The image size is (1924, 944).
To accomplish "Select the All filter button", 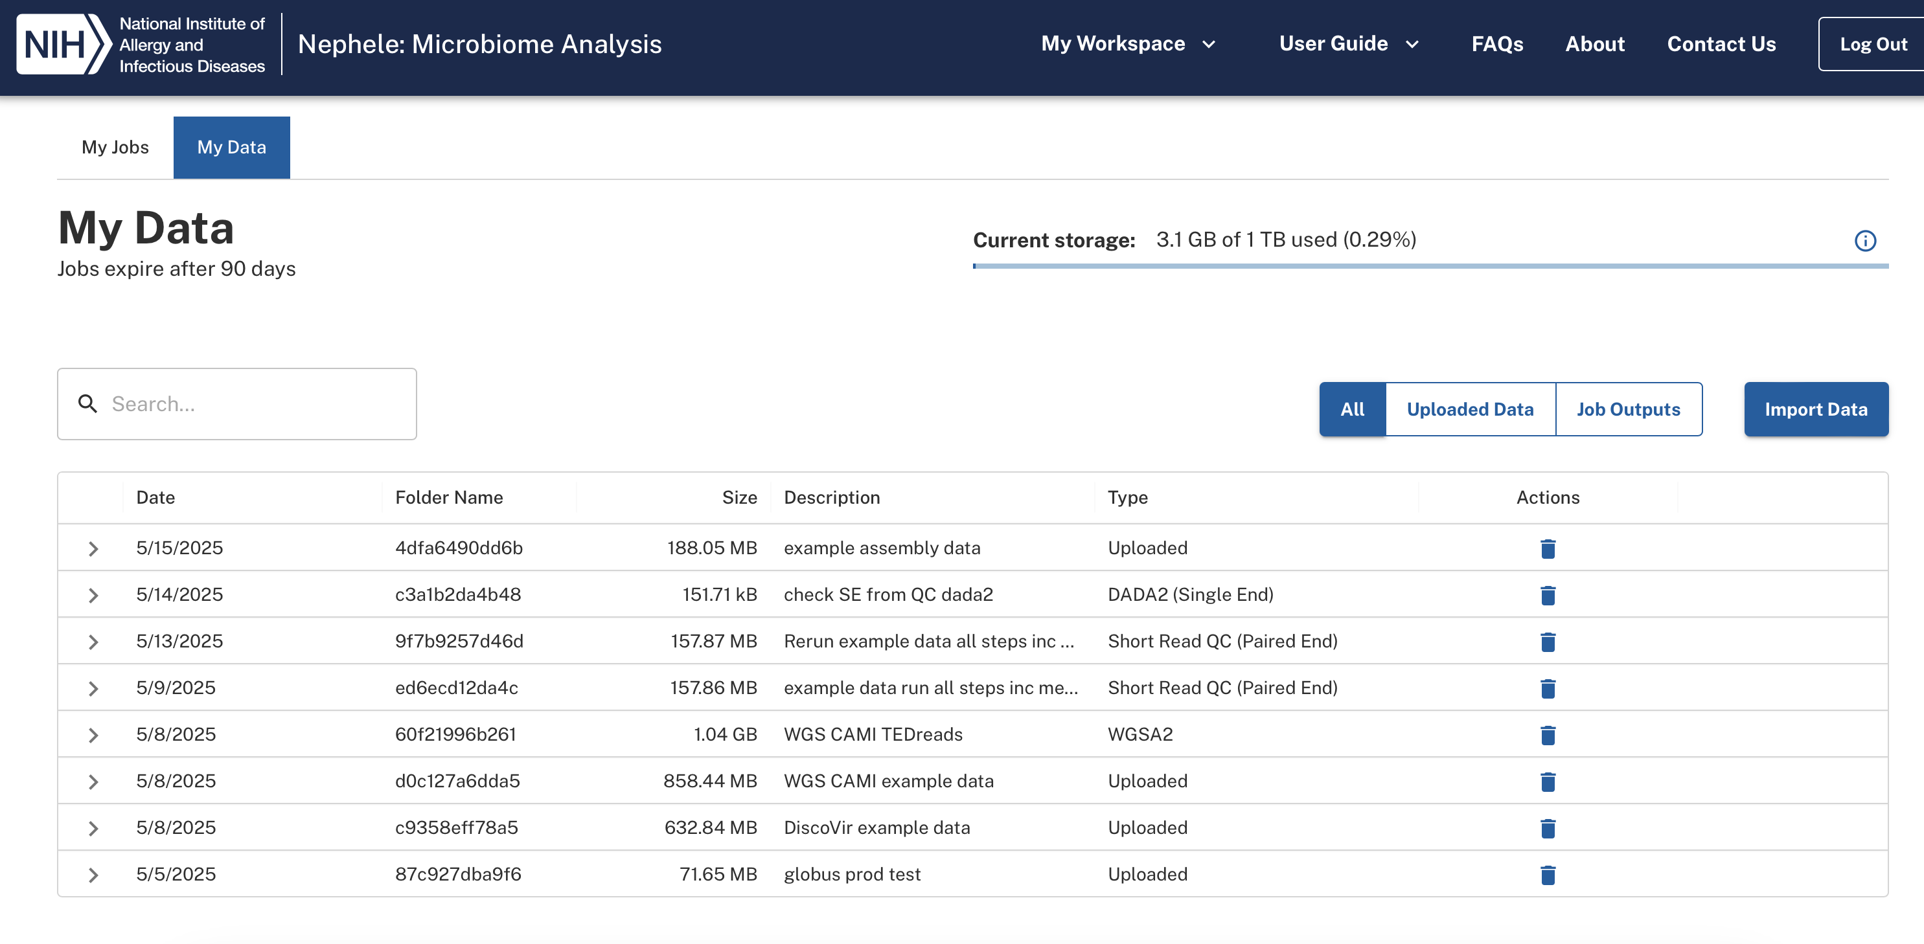I will coord(1352,409).
